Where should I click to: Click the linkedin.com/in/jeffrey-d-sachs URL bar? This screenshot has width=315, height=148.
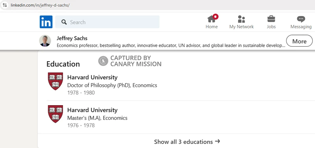[40, 5]
